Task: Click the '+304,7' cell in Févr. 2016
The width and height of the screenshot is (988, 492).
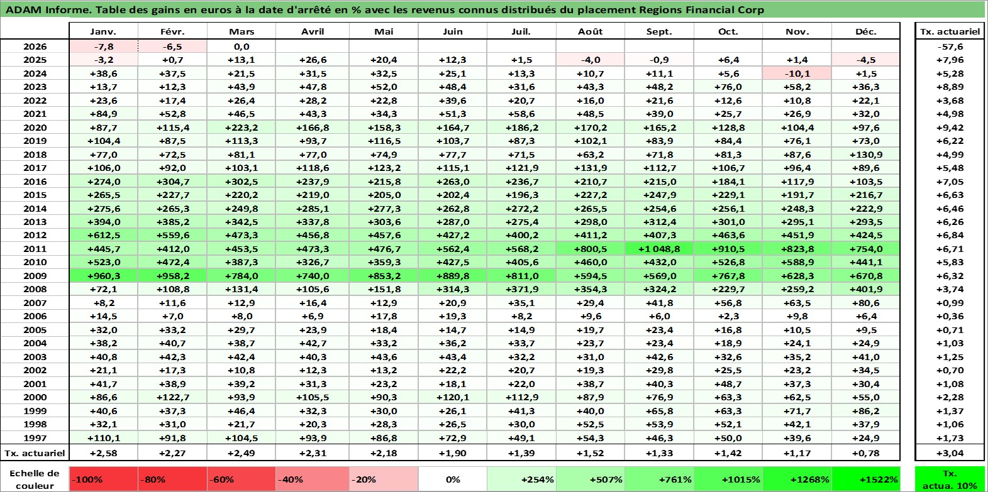Action: (173, 182)
